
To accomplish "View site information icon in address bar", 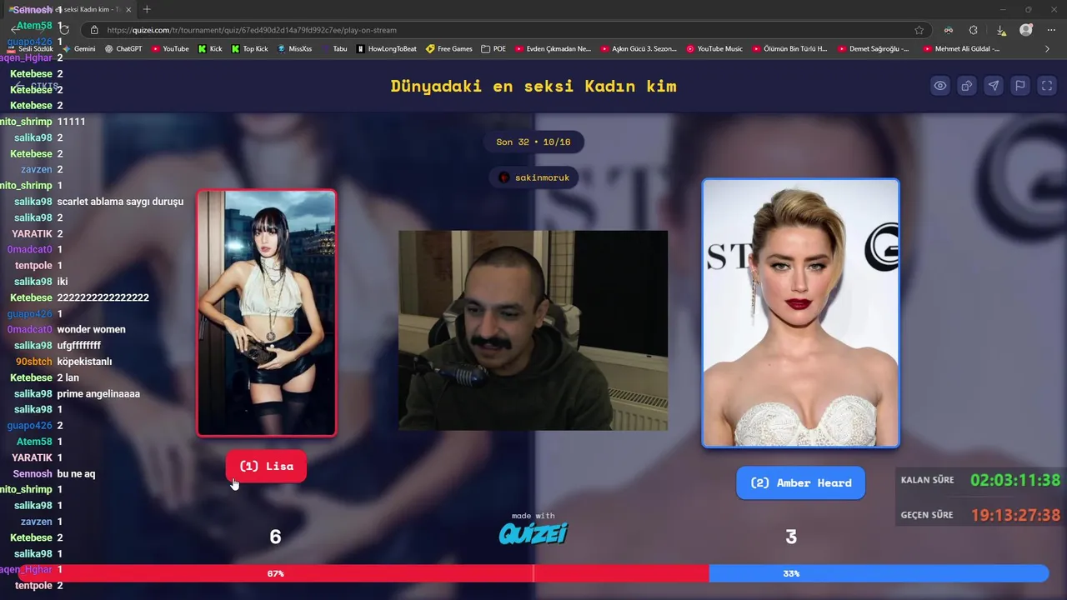I will point(94,30).
